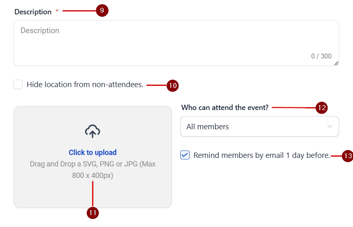Click the 'Who can attend the event?' label
This screenshot has height=227, width=353.
tap(225, 108)
